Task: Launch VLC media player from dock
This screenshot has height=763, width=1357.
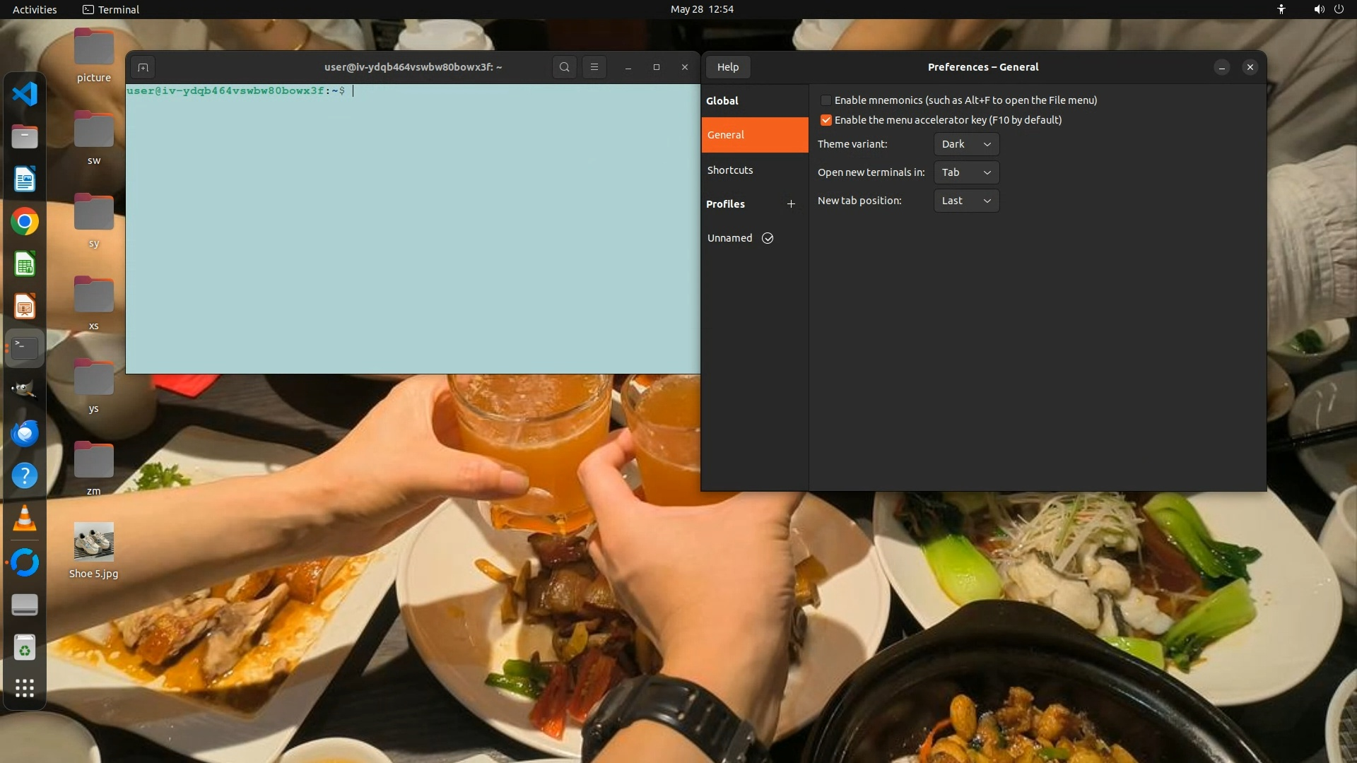Action: coord(25,519)
